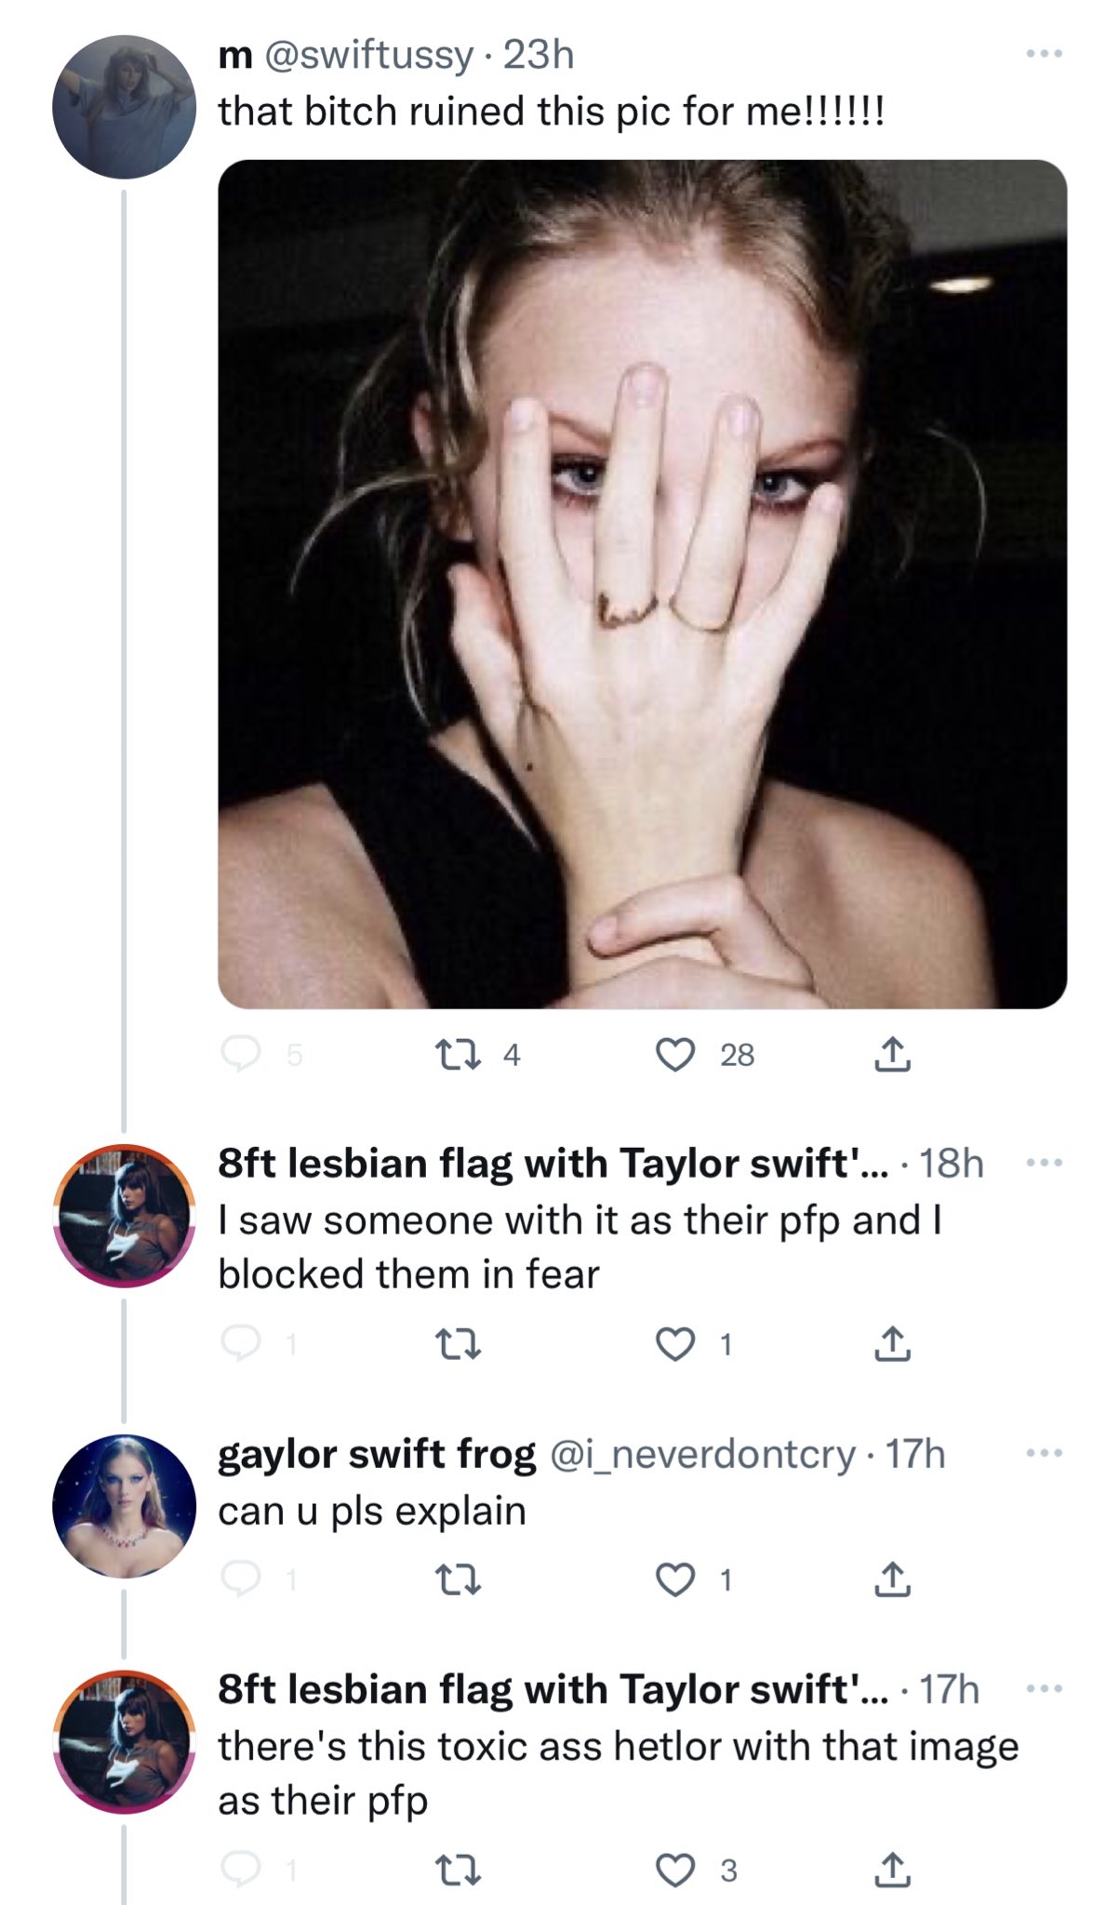Share the 'toxic ass hetlor' reply
Image resolution: width=1120 pixels, height=1905 pixels.
coord(892,1870)
